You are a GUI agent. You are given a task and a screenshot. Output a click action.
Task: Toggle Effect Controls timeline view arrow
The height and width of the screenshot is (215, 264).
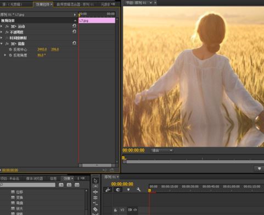(x=75, y=14)
